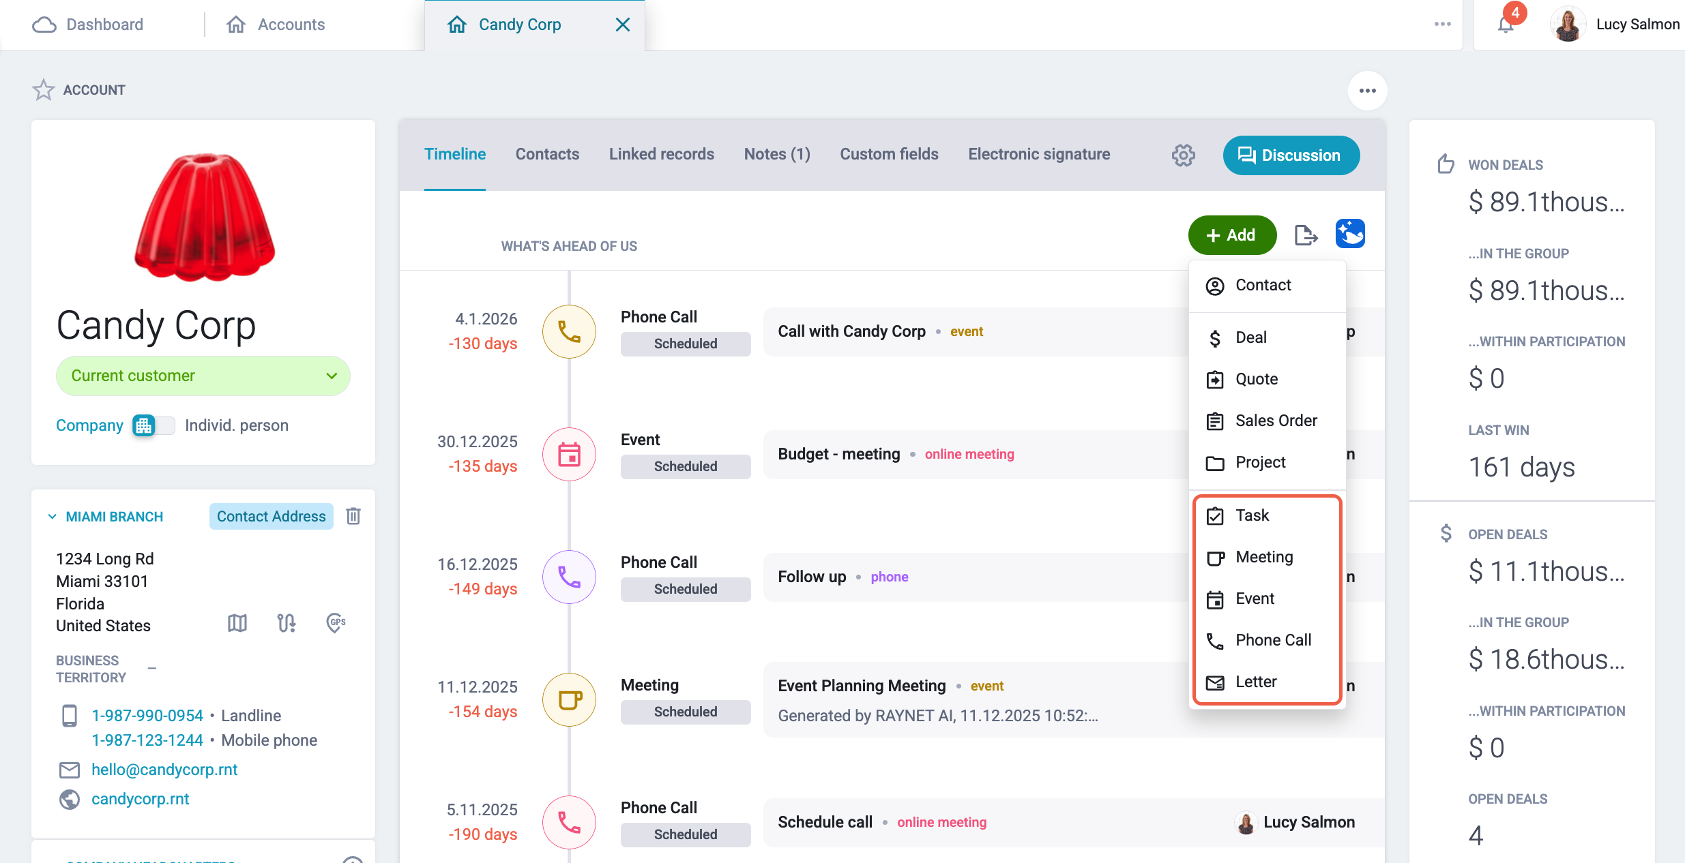
Task: Click the email envelope icon
Action: [70, 770]
